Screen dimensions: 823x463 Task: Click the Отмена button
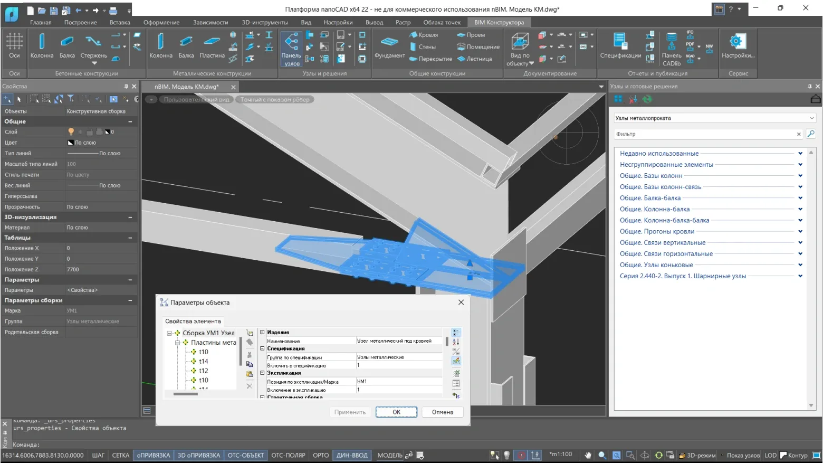click(x=442, y=412)
